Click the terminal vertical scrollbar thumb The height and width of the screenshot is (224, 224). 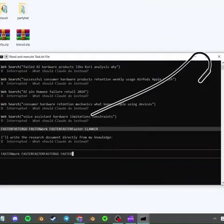point(223,67)
